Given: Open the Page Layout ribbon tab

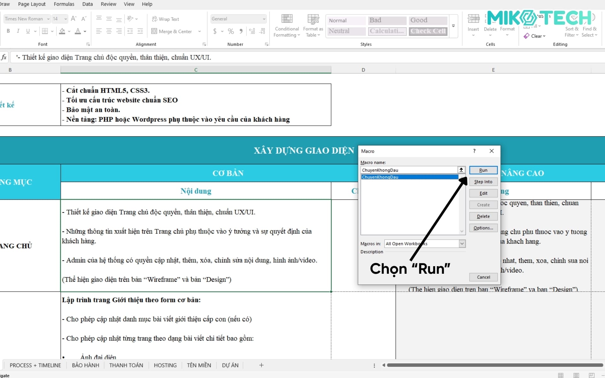Looking at the screenshot, I should 32,4.
